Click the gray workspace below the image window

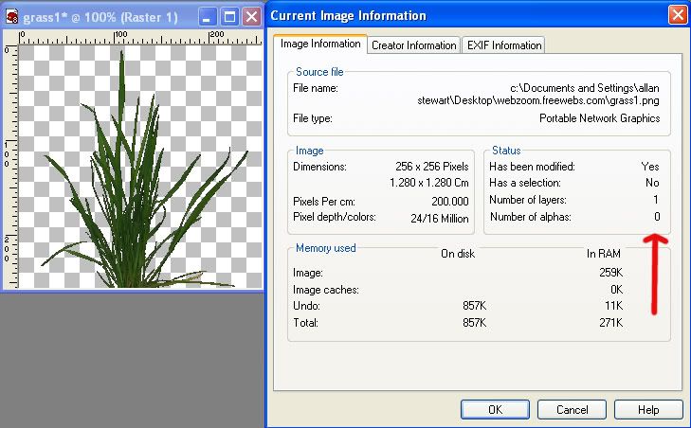133,360
